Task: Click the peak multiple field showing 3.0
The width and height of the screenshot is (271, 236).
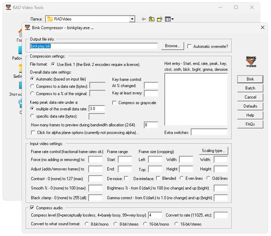Action: click(97, 109)
